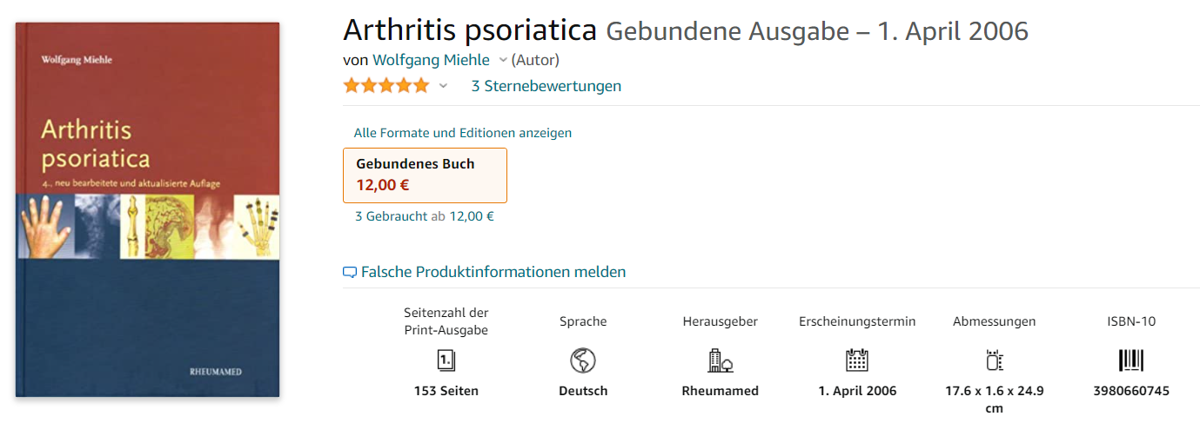Click the ISBN-10 barcode icon
This screenshot has width=1200, height=423.
(1131, 360)
